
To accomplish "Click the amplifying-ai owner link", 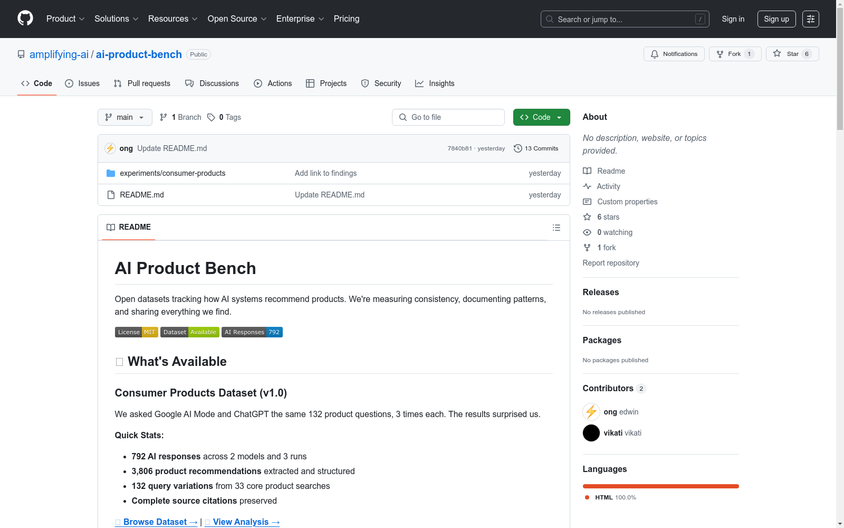I will [x=59, y=54].
